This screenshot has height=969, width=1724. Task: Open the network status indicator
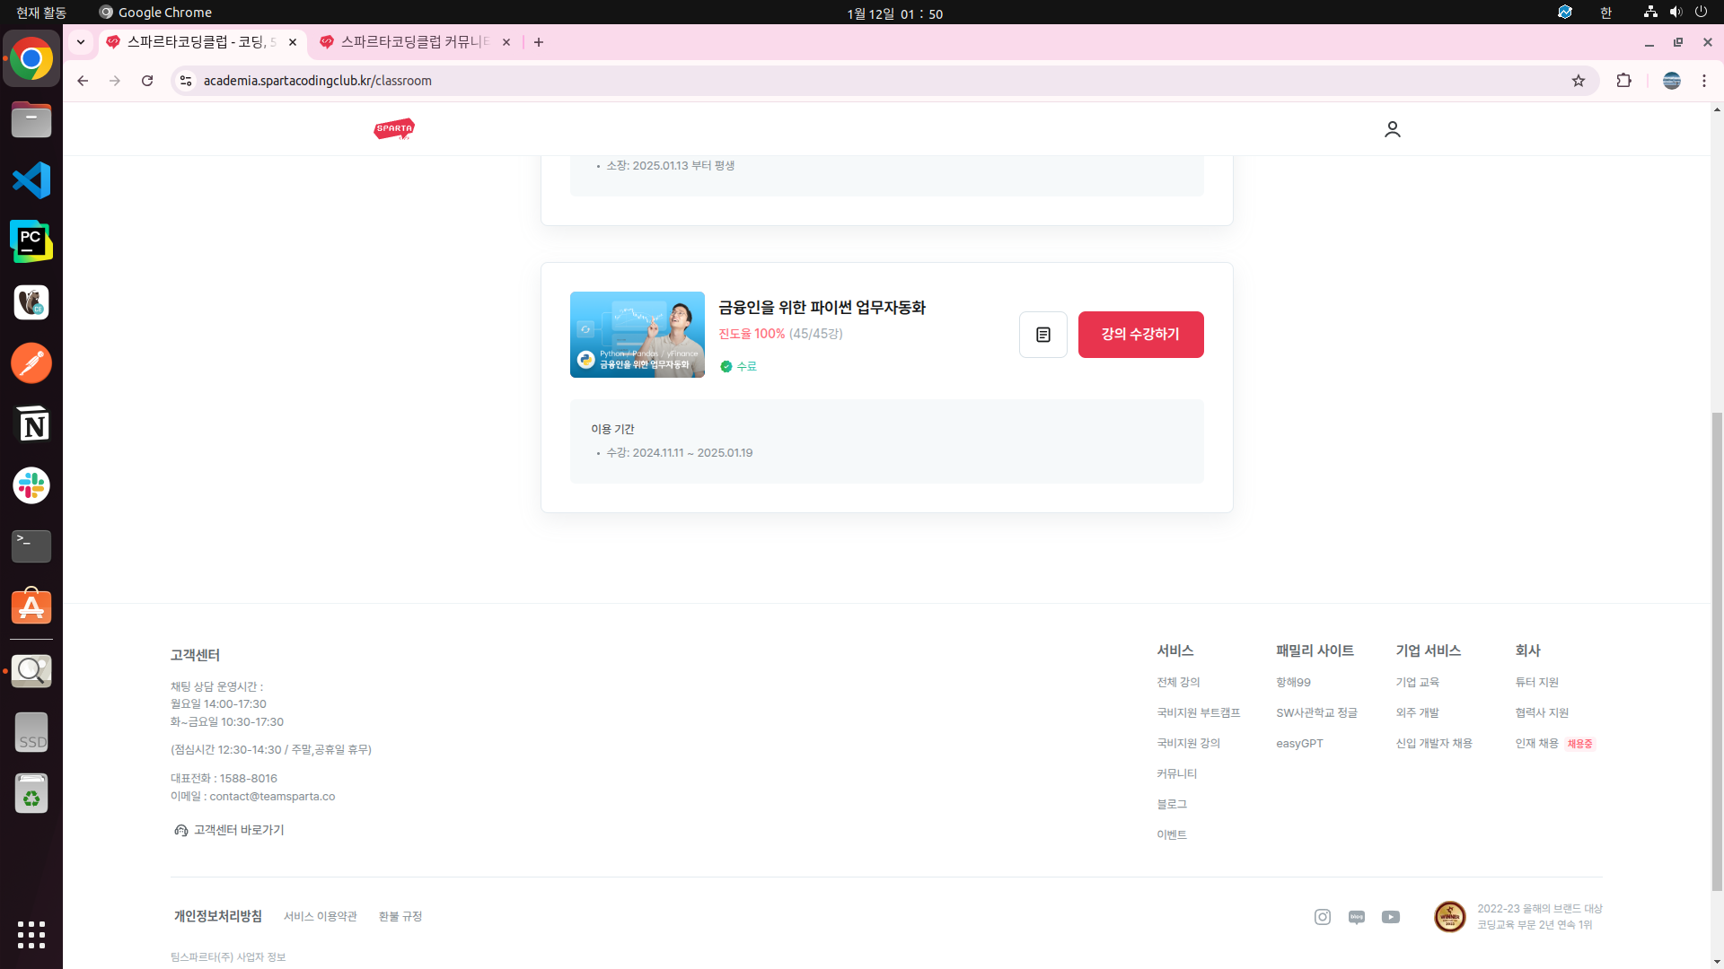[1650, 13]
